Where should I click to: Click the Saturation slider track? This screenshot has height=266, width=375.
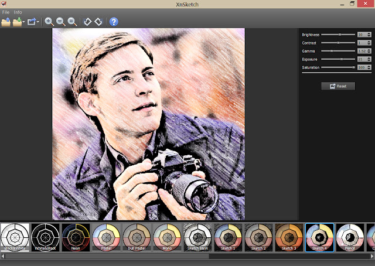338,67
